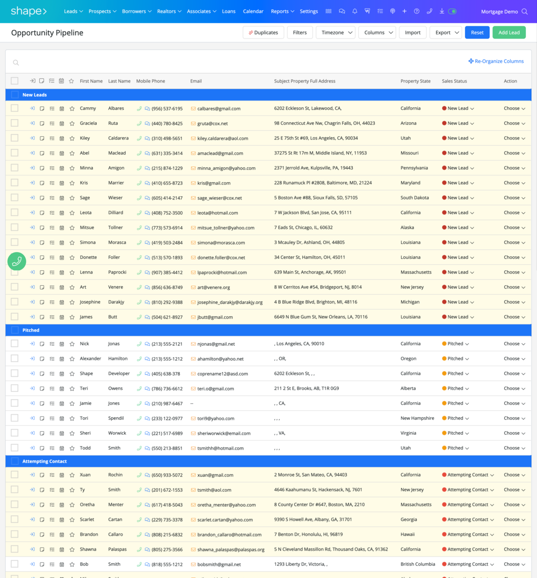This screenshot has width=537, height=578.
Task: Open Prospects menu
Action: pos(102,11)
